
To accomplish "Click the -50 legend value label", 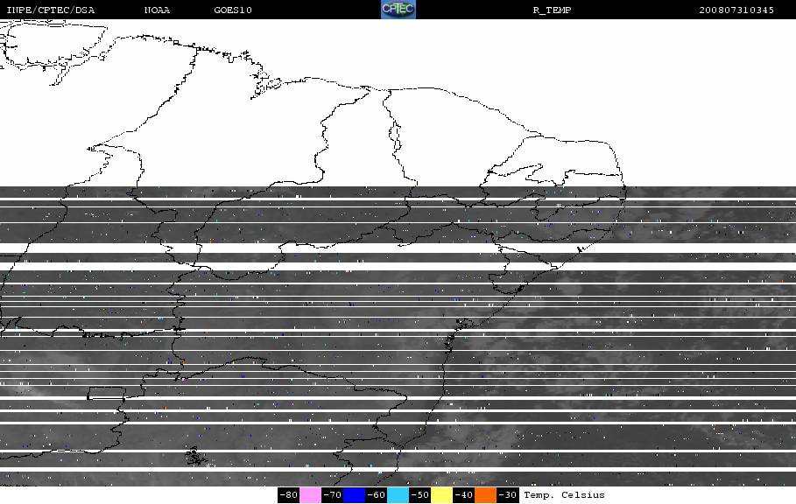I will (x=419, y=495).
